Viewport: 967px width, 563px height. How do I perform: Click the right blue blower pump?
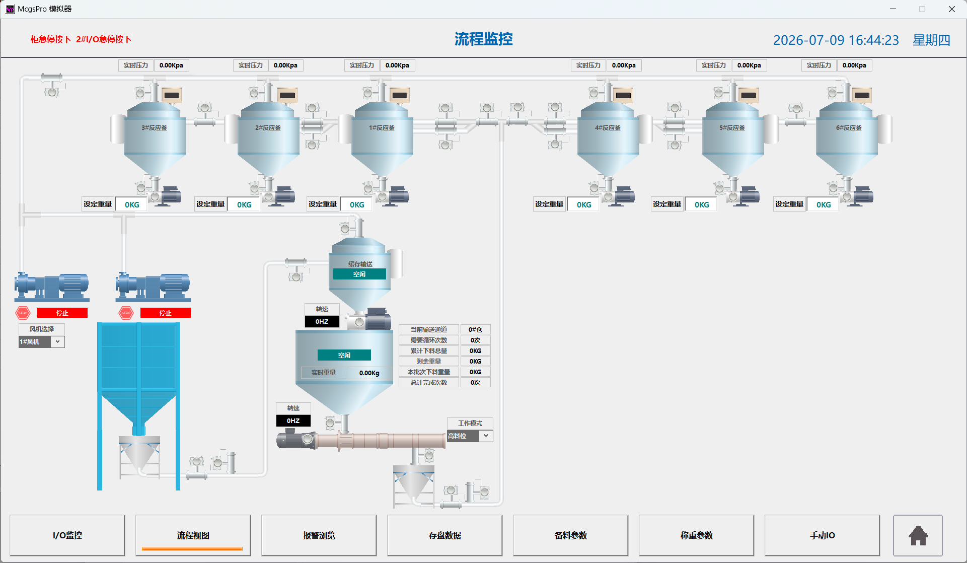(153, 287)
